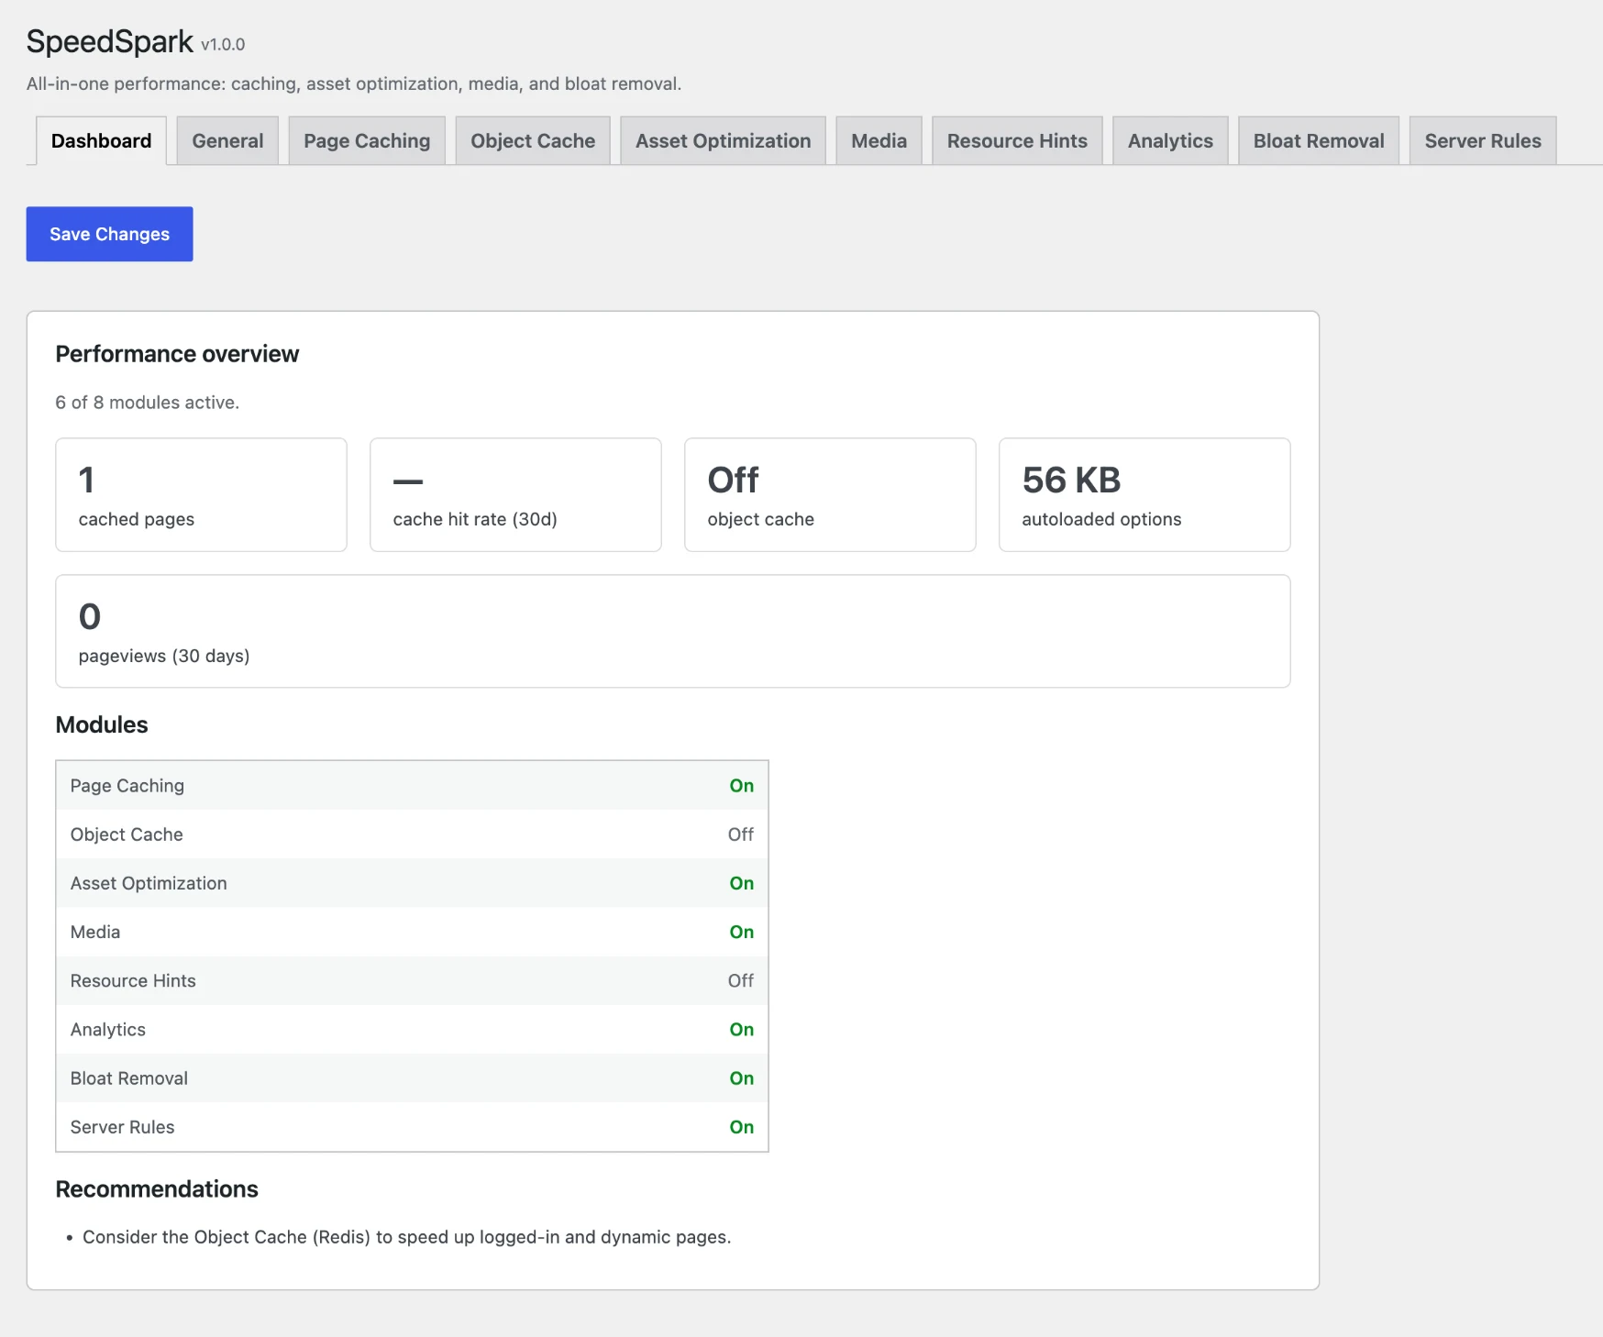Image resolution: width=1603 pixels, height=1337 pixels.
Task: Click the Page Caching module row label
Action: pos(127,786)
